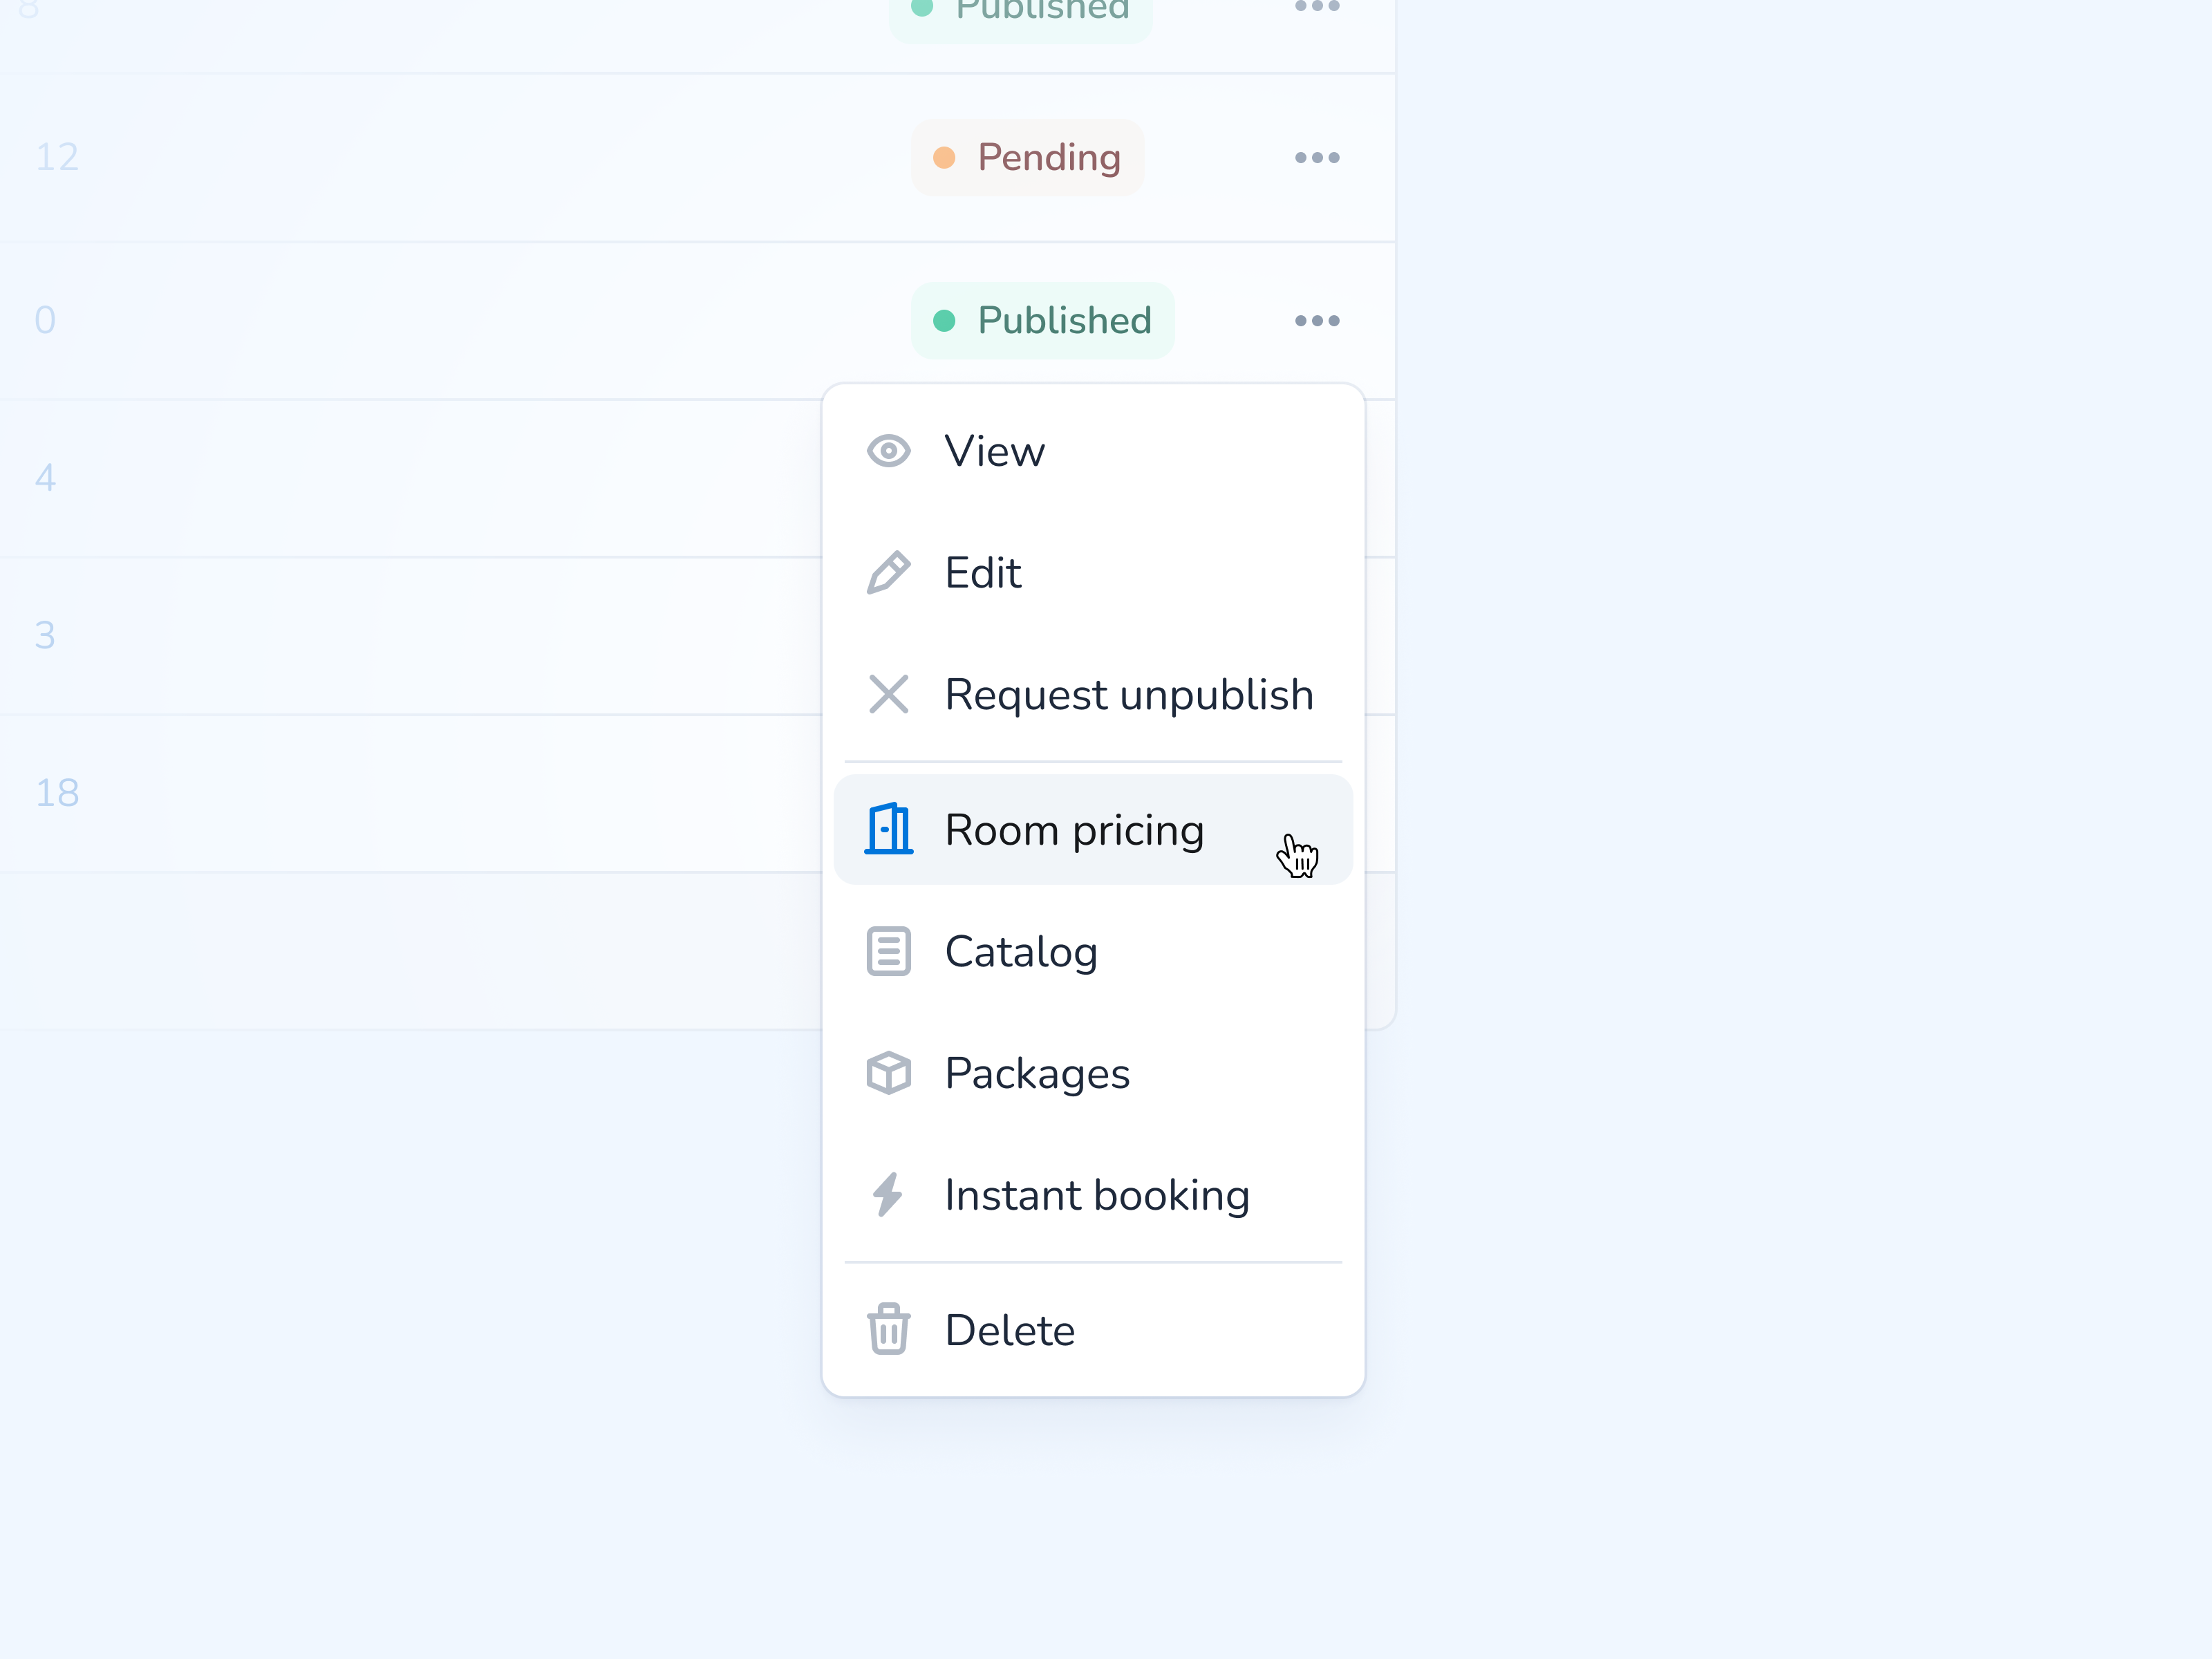Click the row count value 12
The width and height of the screenshot is (2212, 1659).
click(x=57, y=157)
